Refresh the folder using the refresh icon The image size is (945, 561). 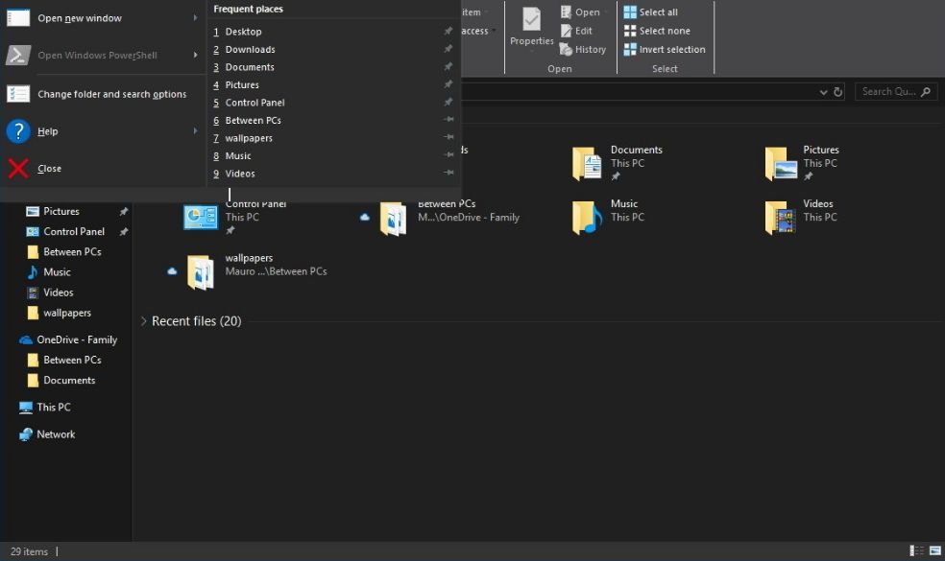click(837, 90)
